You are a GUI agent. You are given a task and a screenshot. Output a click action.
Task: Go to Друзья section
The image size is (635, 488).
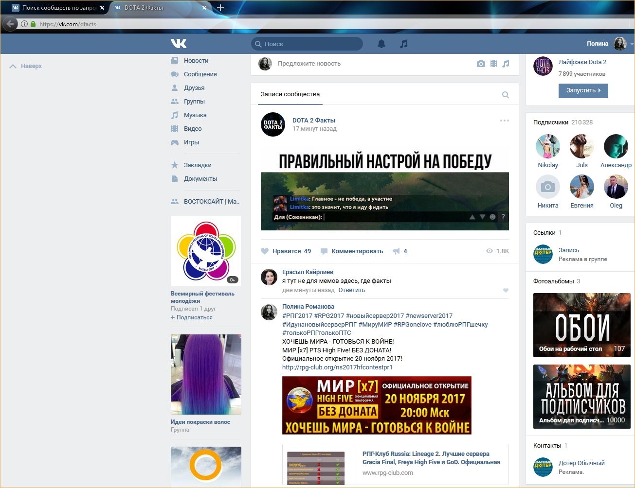194,88
